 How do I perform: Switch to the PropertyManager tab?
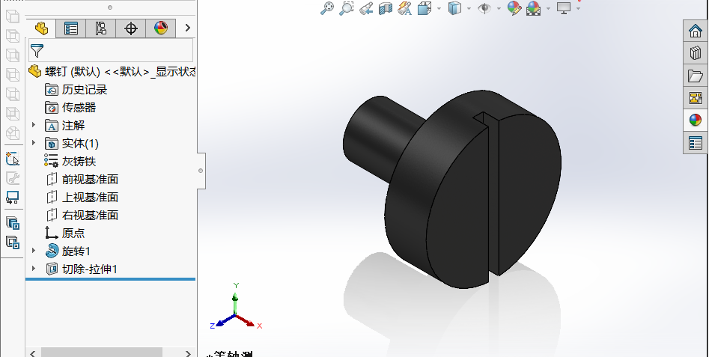[x=71, y=28]
